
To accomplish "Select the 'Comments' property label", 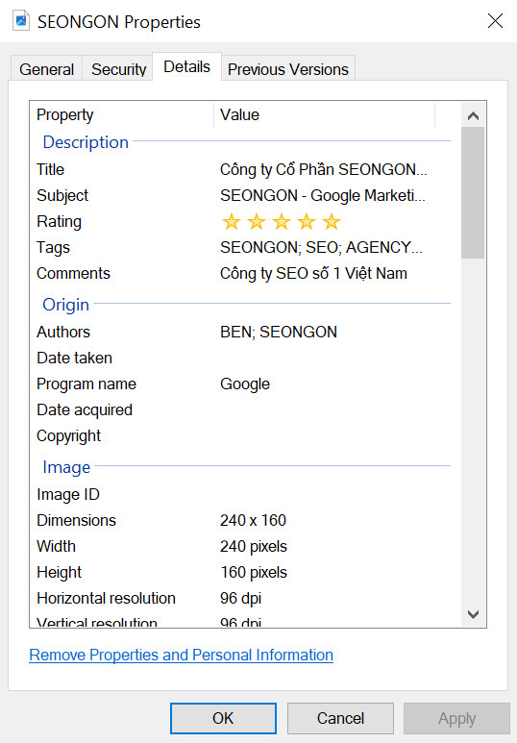I will (x=73, y=273).
